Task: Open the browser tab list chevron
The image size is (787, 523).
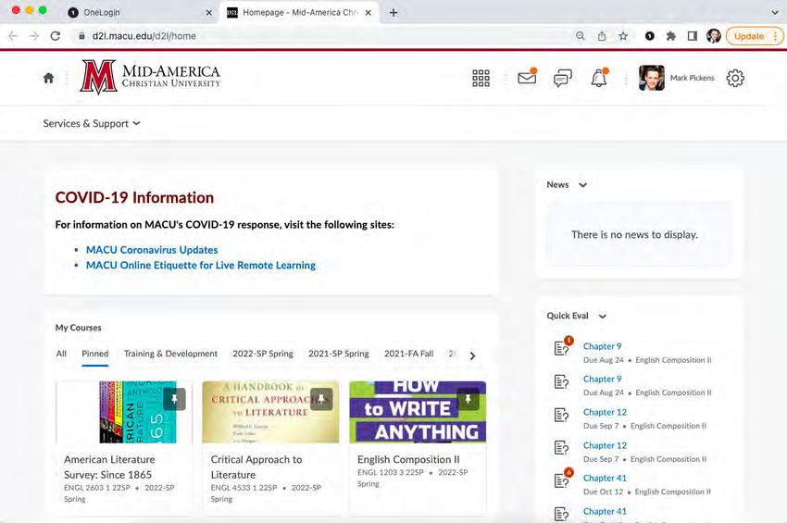Action: tap(774, 13)
